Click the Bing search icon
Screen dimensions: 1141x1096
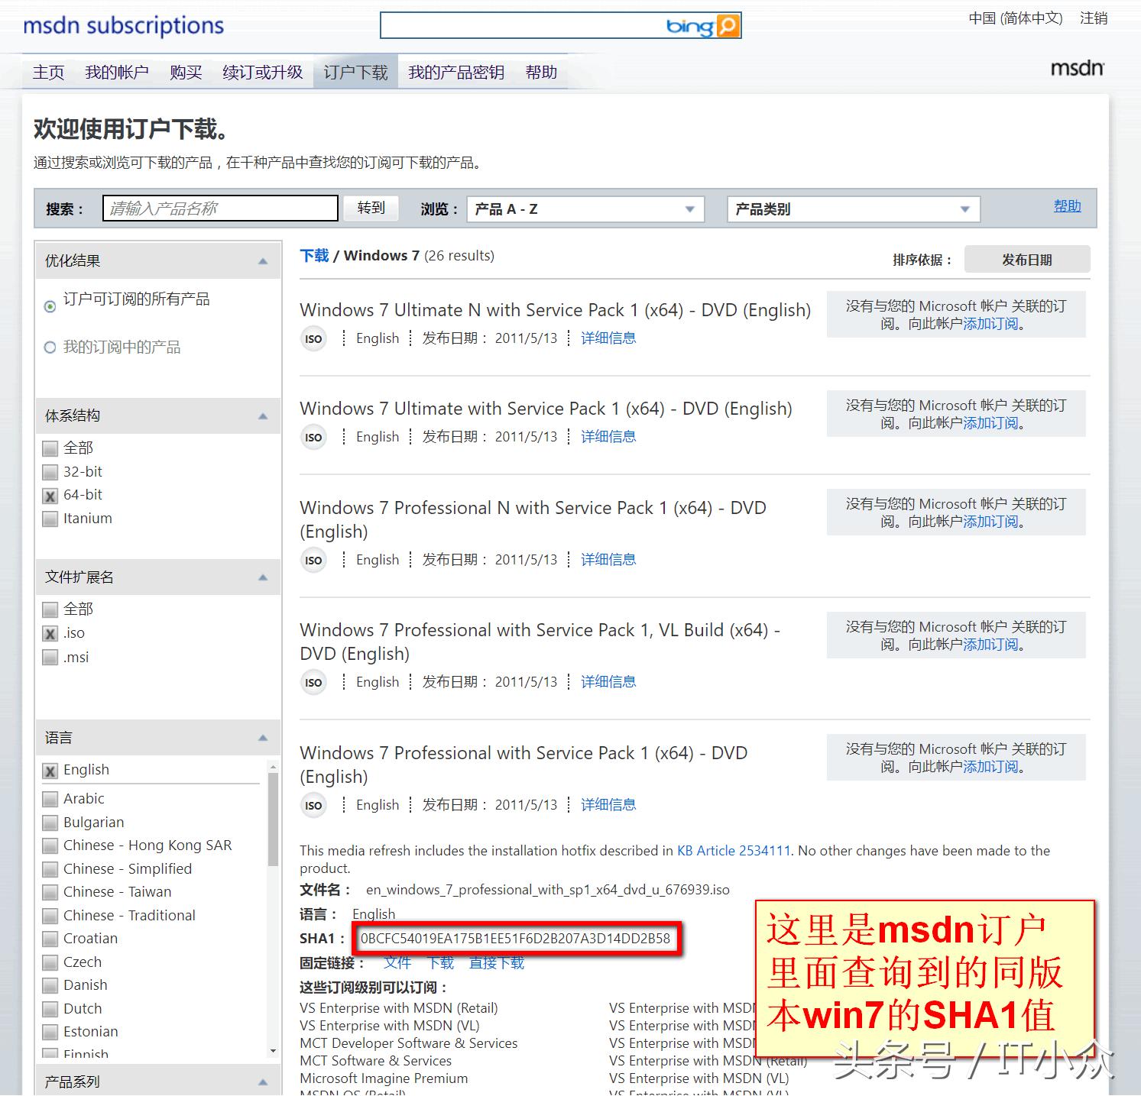[x=726, y=25]
